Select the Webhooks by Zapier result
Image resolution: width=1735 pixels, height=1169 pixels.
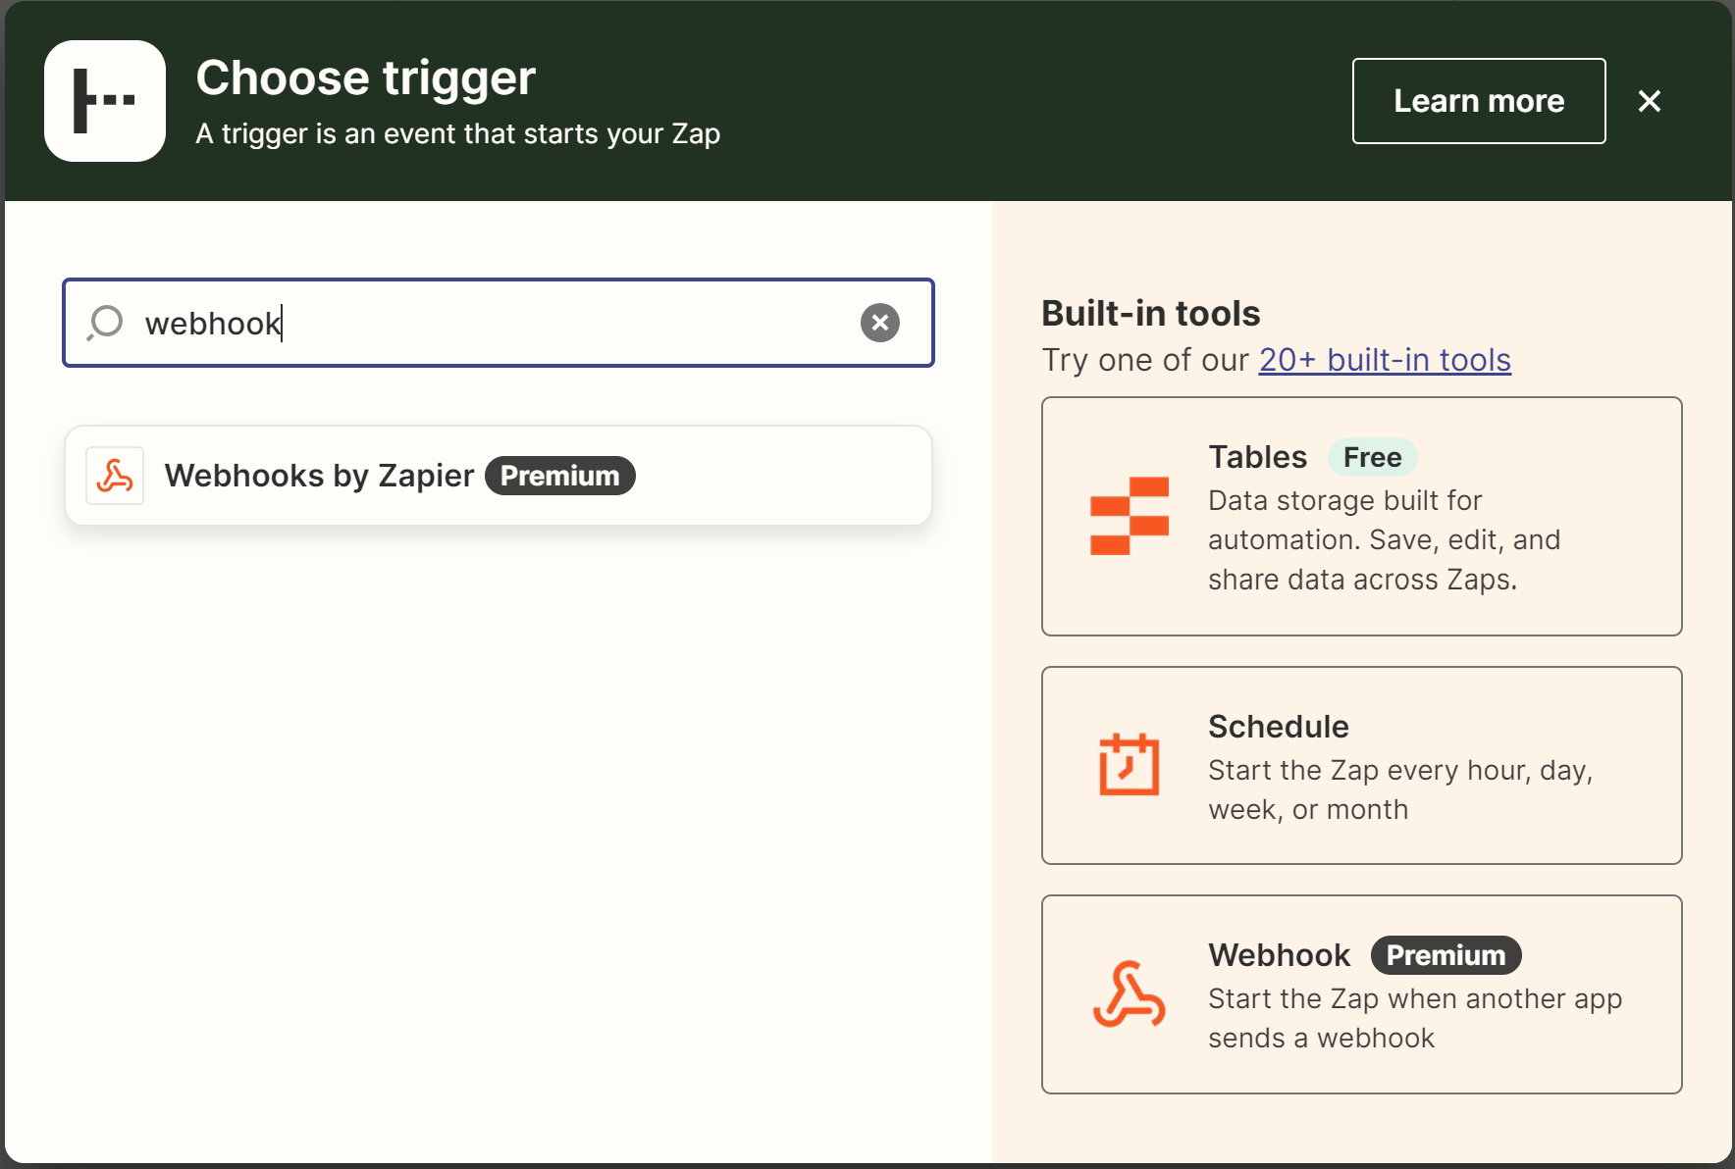(x=499, y=476)
